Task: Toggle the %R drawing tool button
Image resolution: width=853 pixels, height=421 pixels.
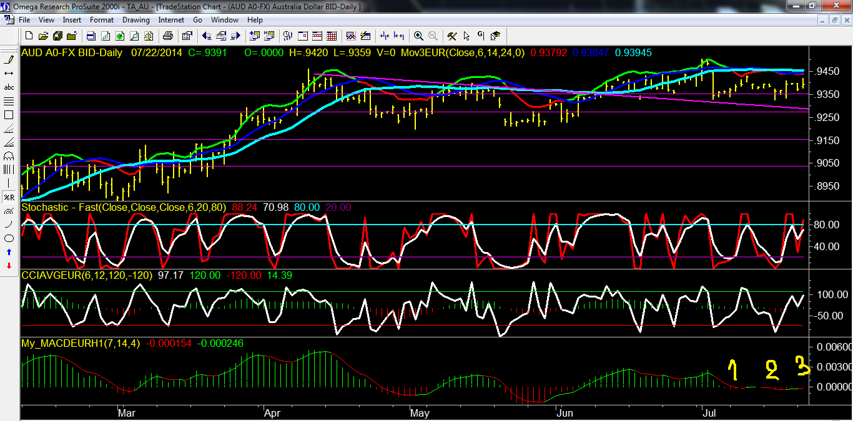Action: point(9,197)
